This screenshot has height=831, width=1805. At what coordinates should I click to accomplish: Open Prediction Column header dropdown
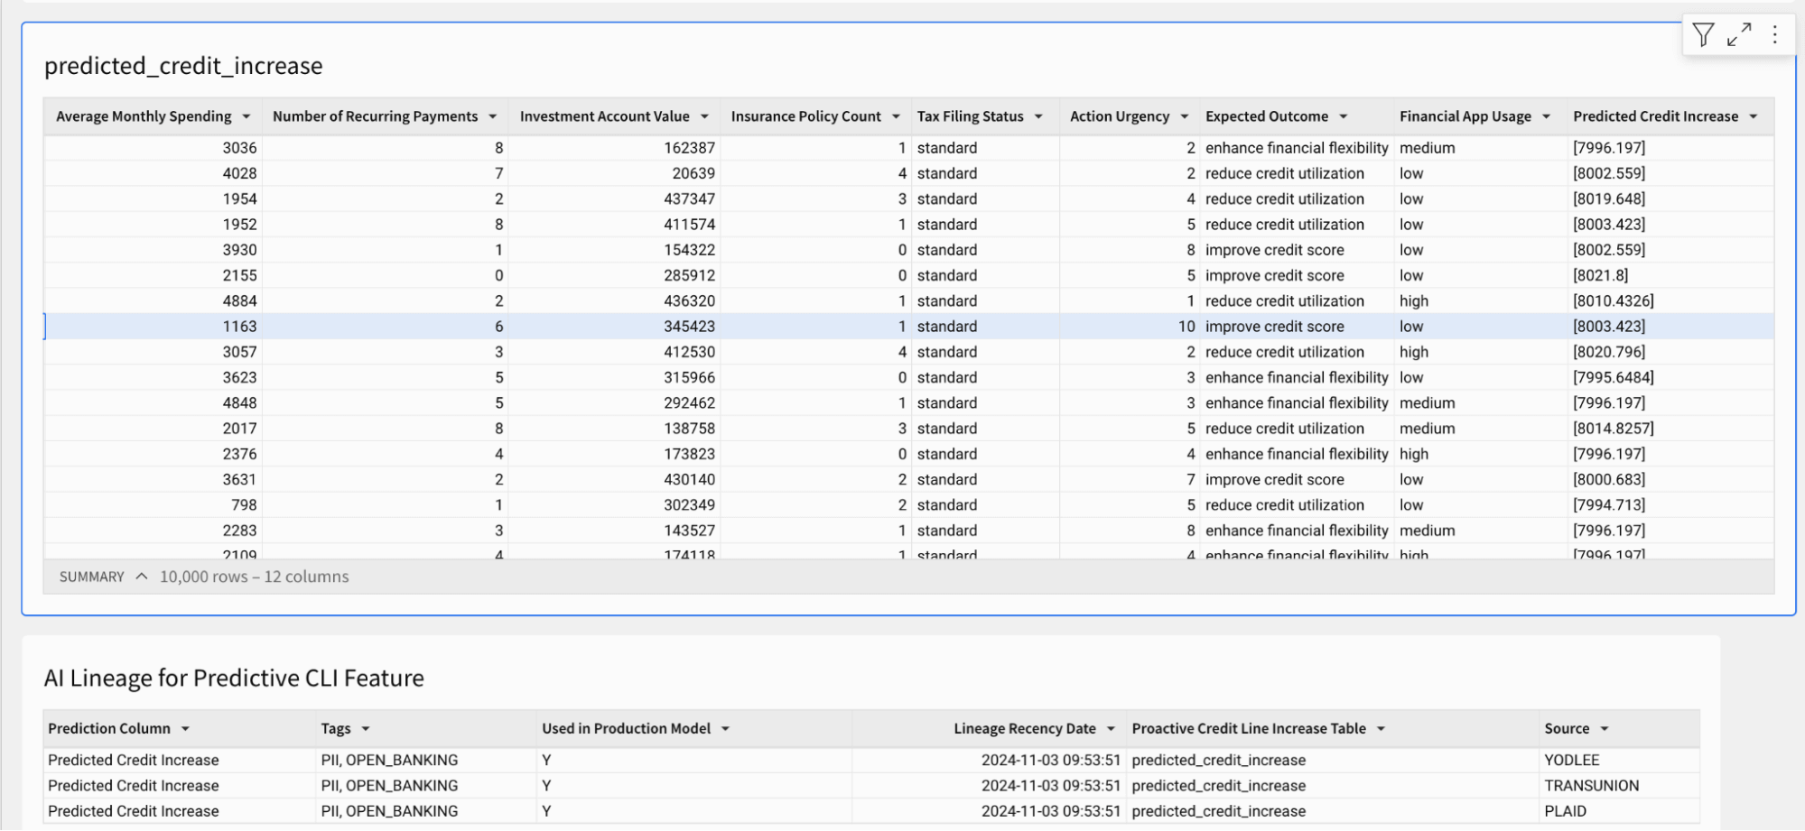point(185,729)
